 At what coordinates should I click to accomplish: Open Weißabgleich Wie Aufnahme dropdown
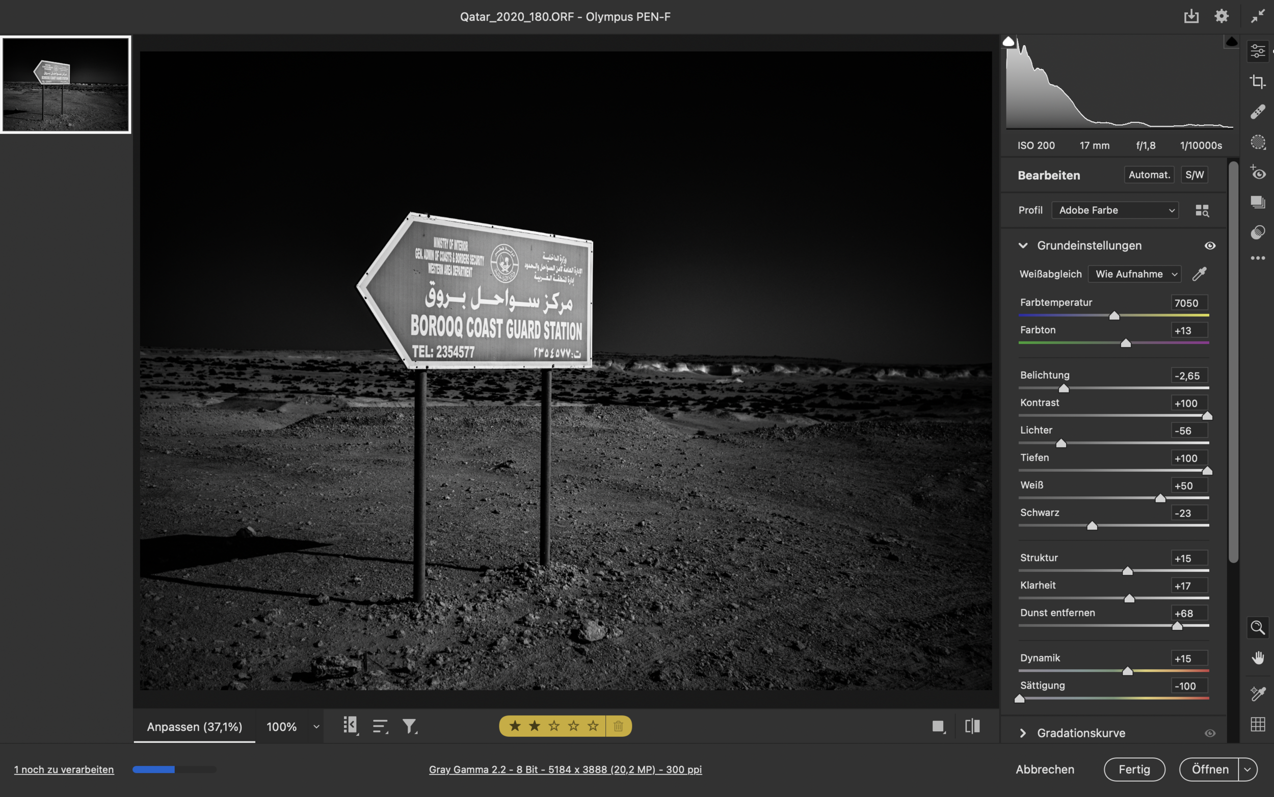1134,274
